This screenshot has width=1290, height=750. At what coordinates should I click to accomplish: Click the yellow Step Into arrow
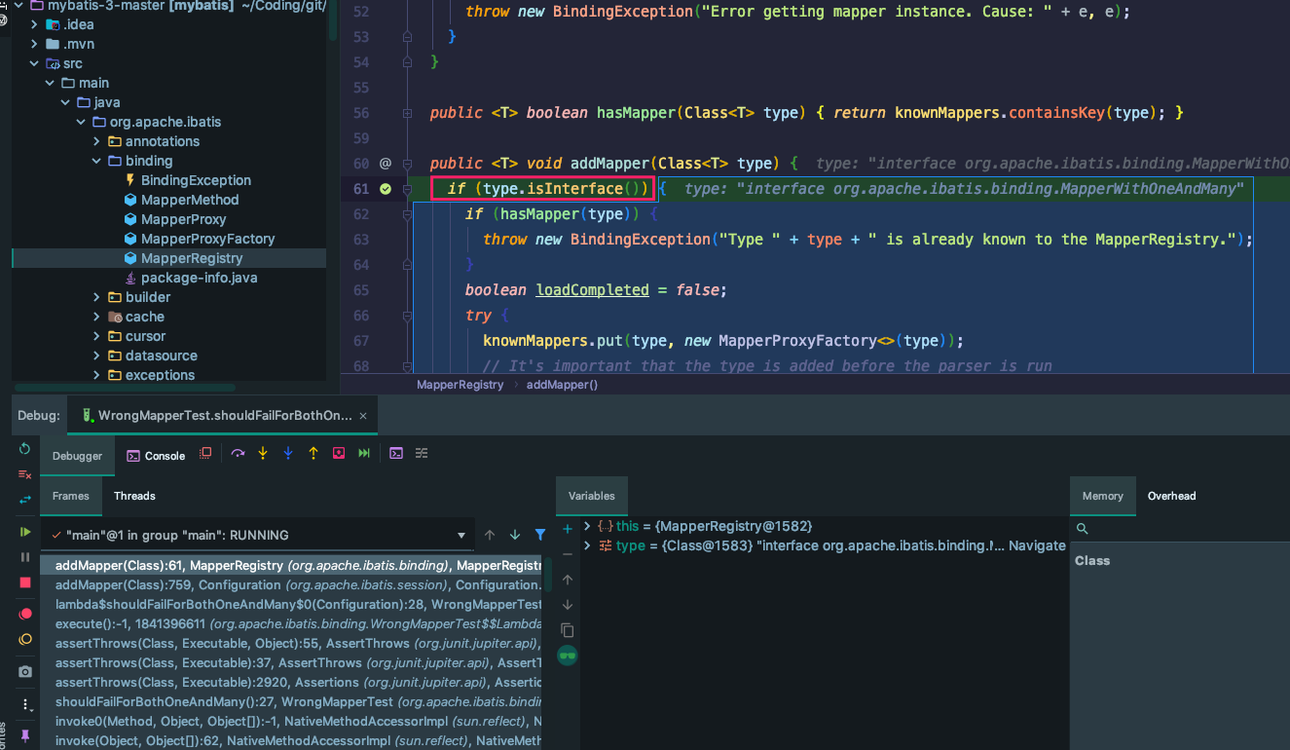click(x=263, y=454)
